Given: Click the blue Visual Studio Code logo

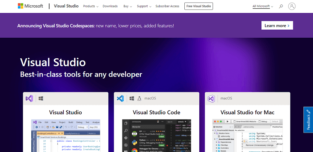Looking at the screenshot, I should click(120, 98).
